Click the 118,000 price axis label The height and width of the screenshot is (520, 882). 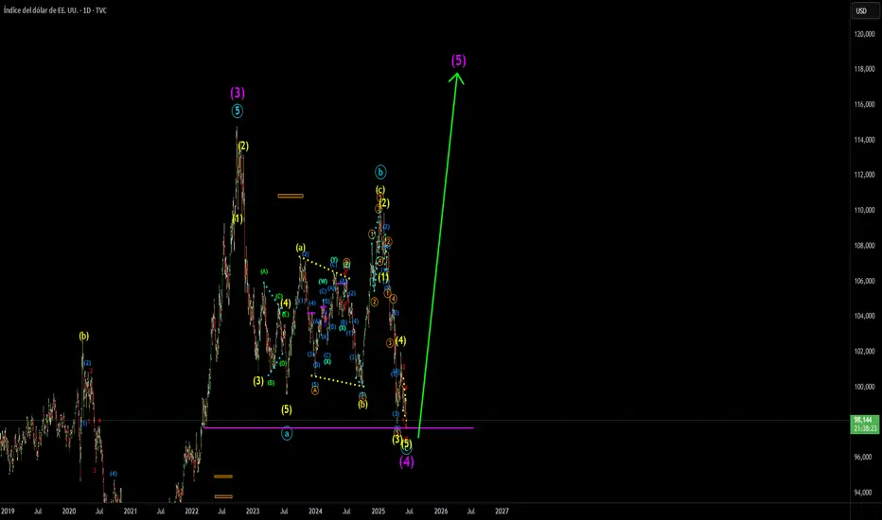pos(865,69)
